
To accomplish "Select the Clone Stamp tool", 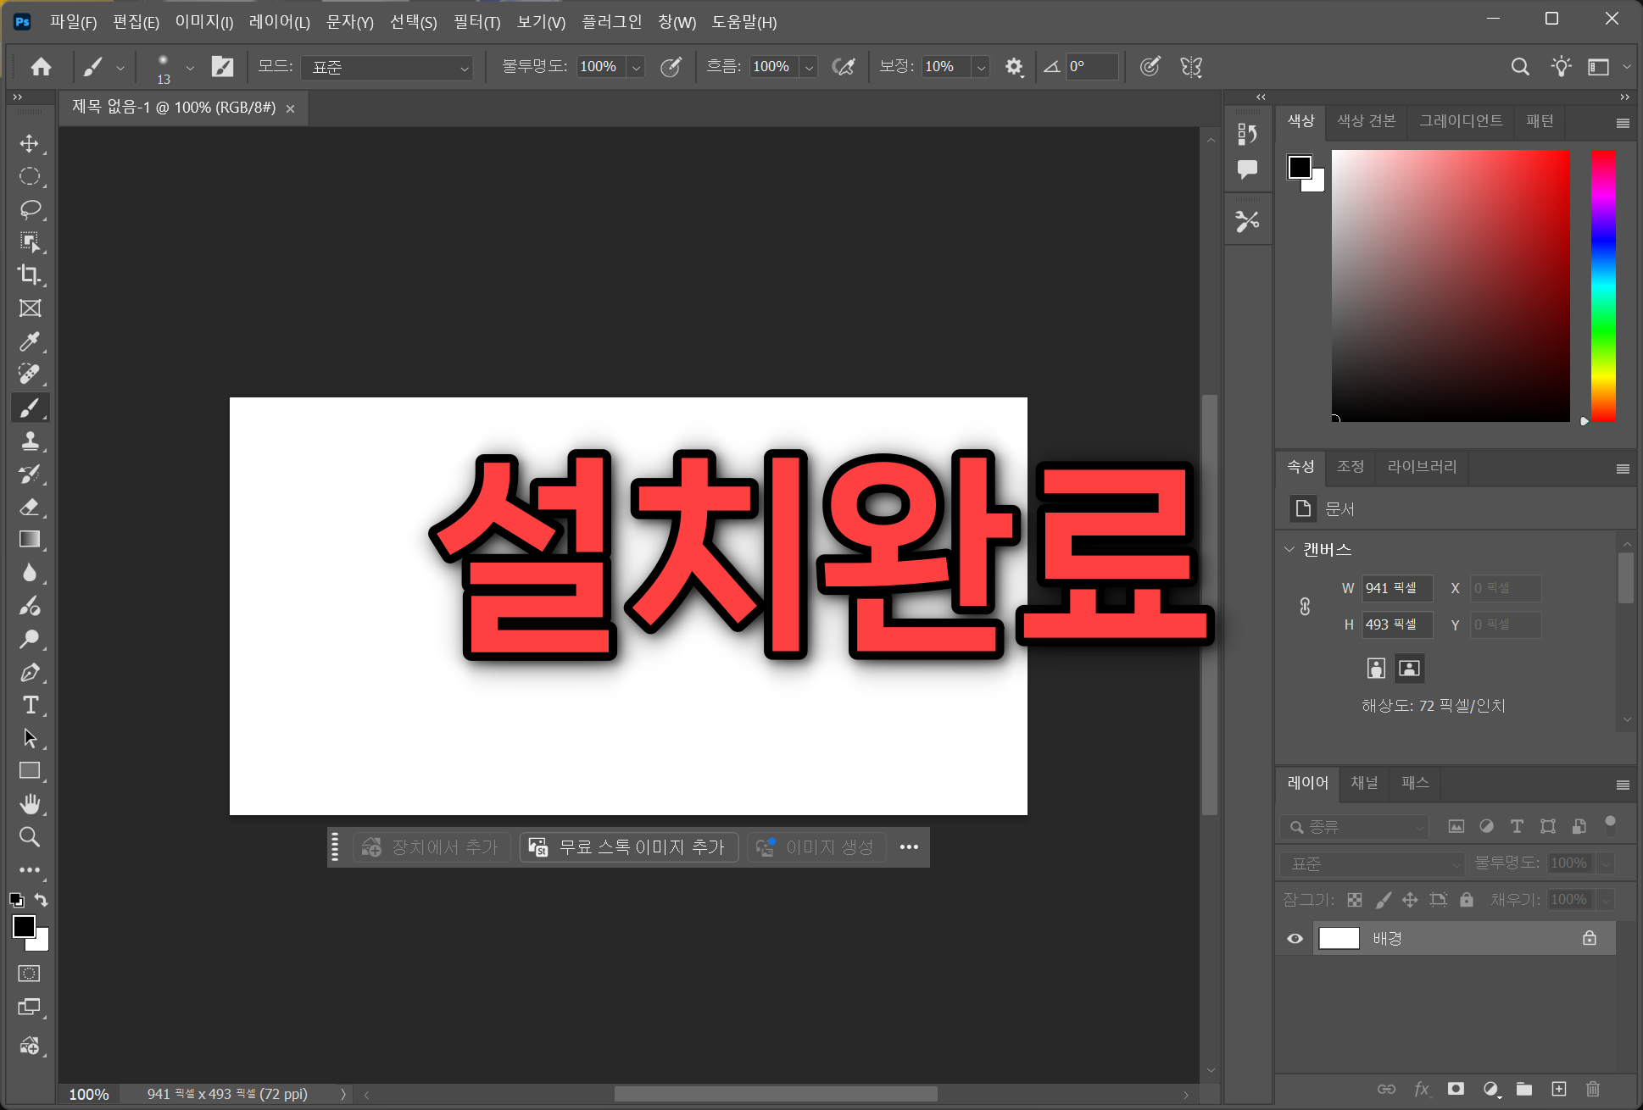I will [30, 441].
